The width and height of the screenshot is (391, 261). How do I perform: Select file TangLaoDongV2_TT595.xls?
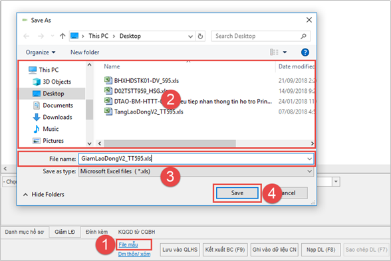[149, 112]
